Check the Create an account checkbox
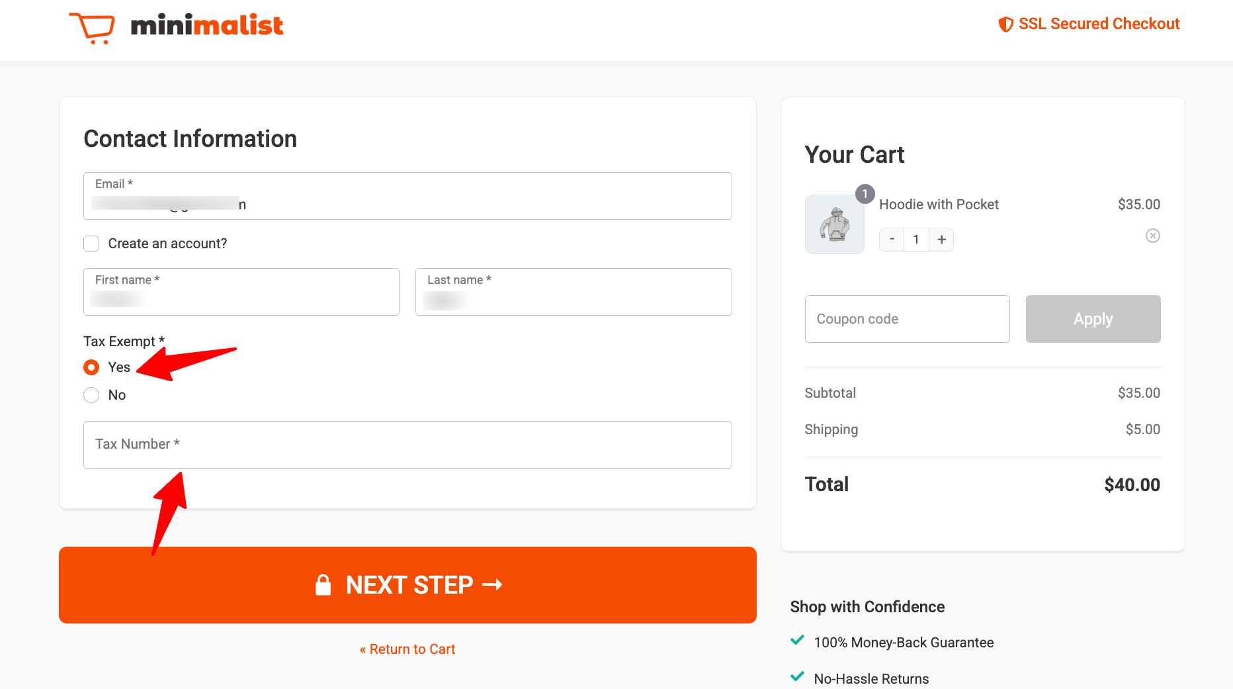The width and height of the screenshot is (1233, 689). point(91,244)
